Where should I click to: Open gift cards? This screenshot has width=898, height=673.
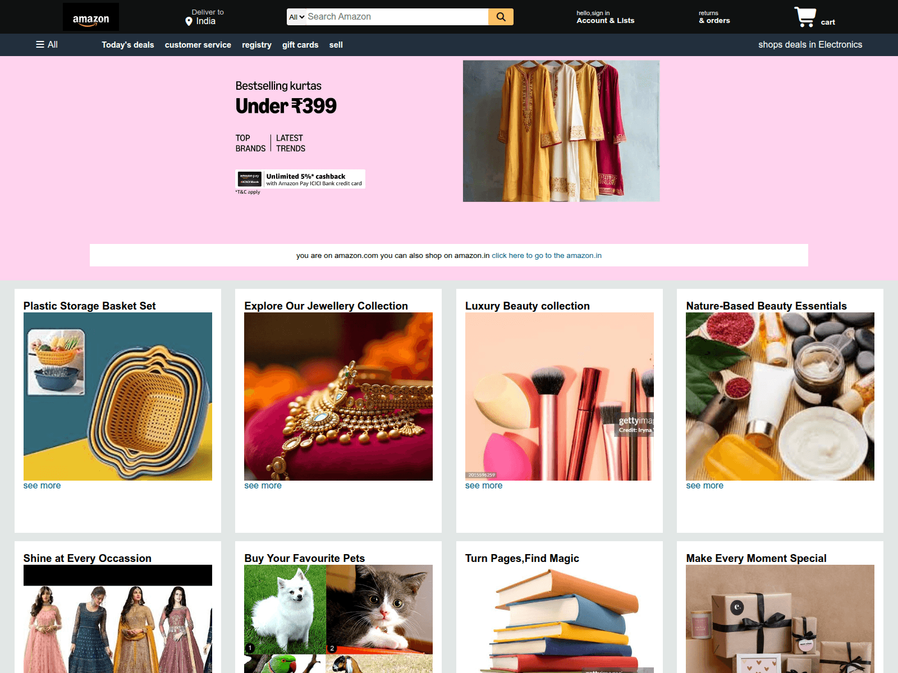point(300,45)
